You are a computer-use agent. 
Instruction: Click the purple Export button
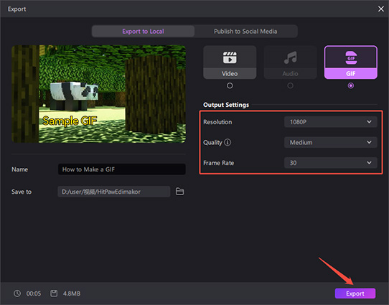(x=355, y=294)
